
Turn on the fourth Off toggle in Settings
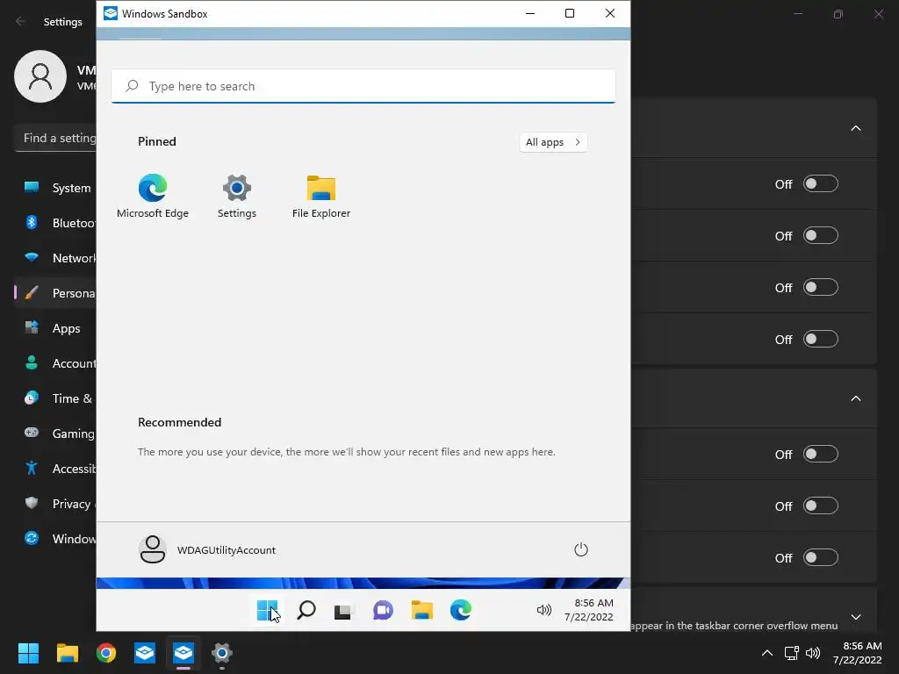click(821, 339)
